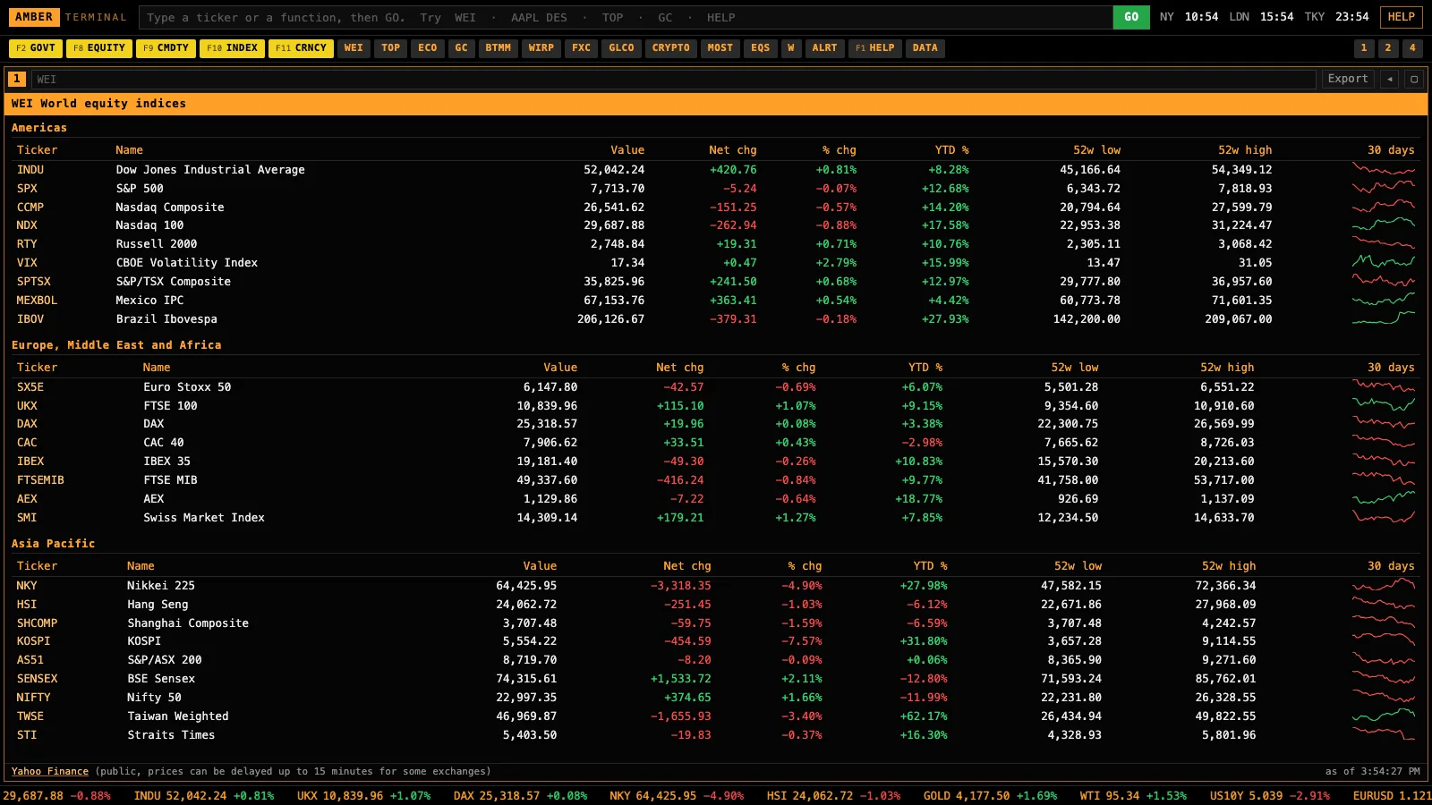Open the BTMM function
Screen dimensions: 1432x805
(x=499, y=48)
